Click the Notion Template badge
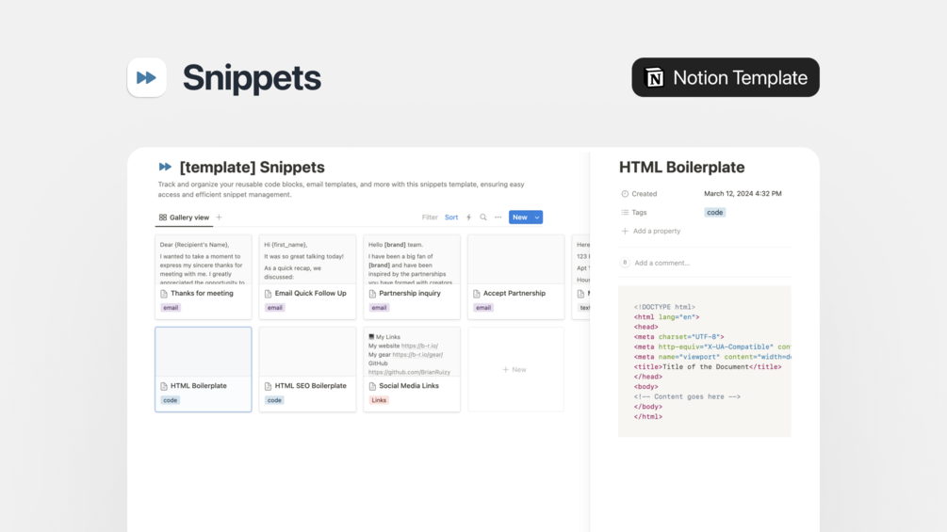 point(726,77)
